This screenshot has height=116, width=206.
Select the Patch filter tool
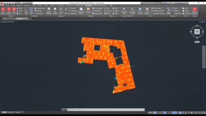pos(115,8)
